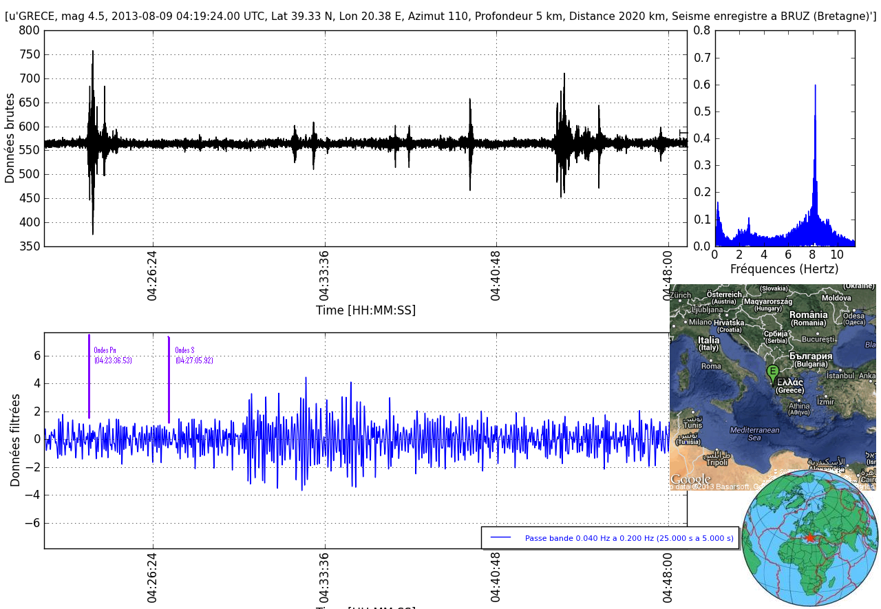Click the red star on the globe
Image resolution: width=881 pixels, height=609 pixels.
pos(810,537)
